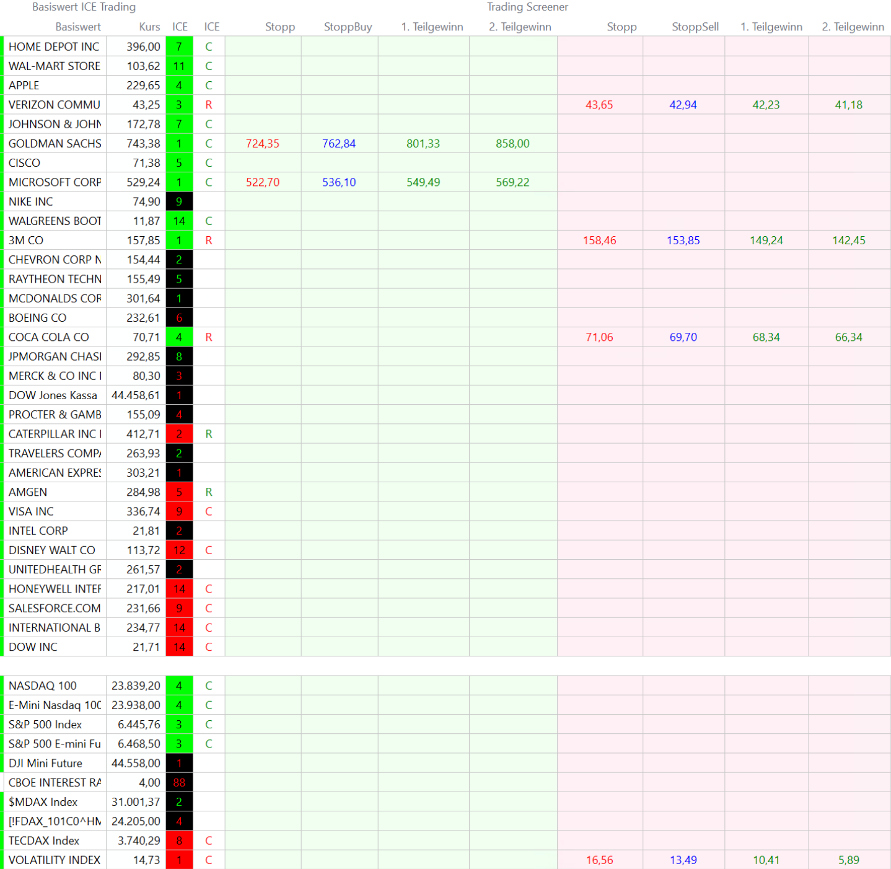The width and height of the screenshot is (891, 869).
Task: Click 3M CO second Teilgewinn value 142,45
Action: [848, 240]
